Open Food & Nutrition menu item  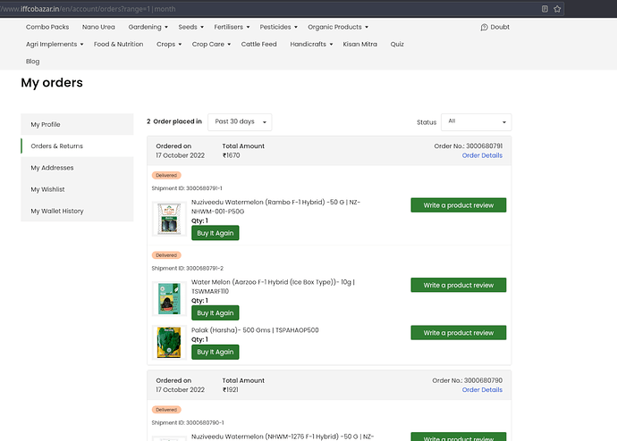tap(118, 45)
